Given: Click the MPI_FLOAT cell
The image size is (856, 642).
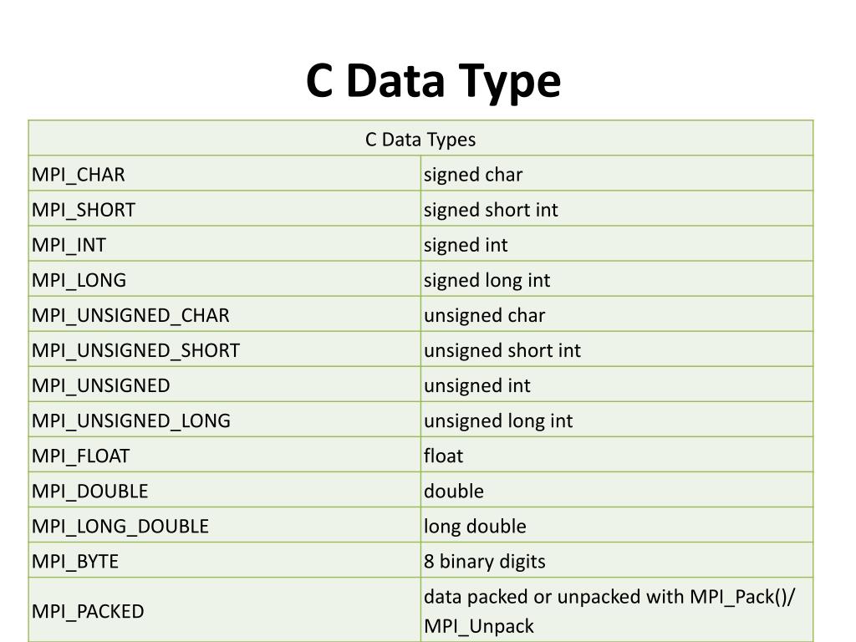Looking at the screenshot, I should tap(224, 455).
